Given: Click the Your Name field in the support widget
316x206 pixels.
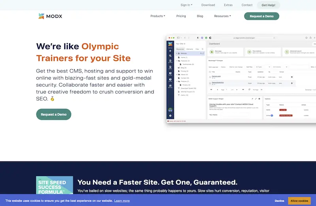Looking at the screenshot, I should pos(234,115).
